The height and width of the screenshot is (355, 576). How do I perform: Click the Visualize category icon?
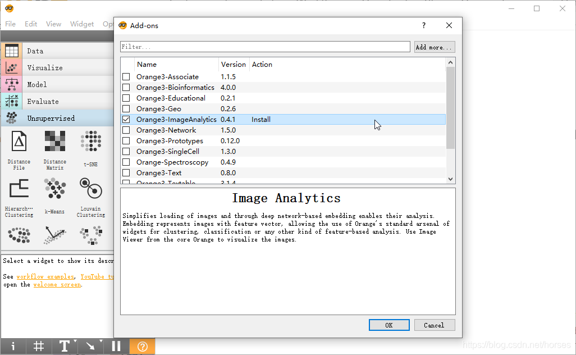[11, 67]
